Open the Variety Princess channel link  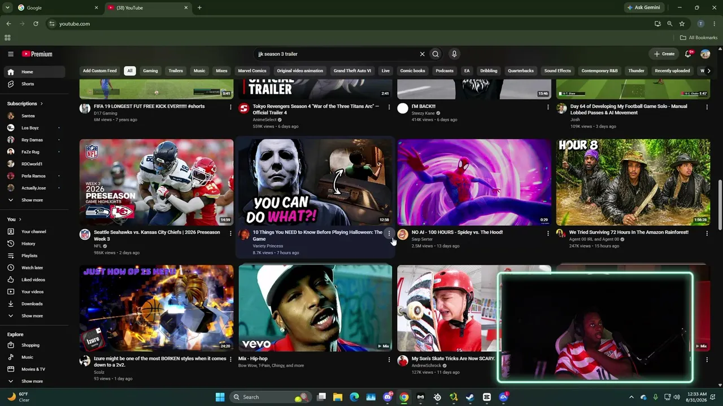tap(268, 246)
